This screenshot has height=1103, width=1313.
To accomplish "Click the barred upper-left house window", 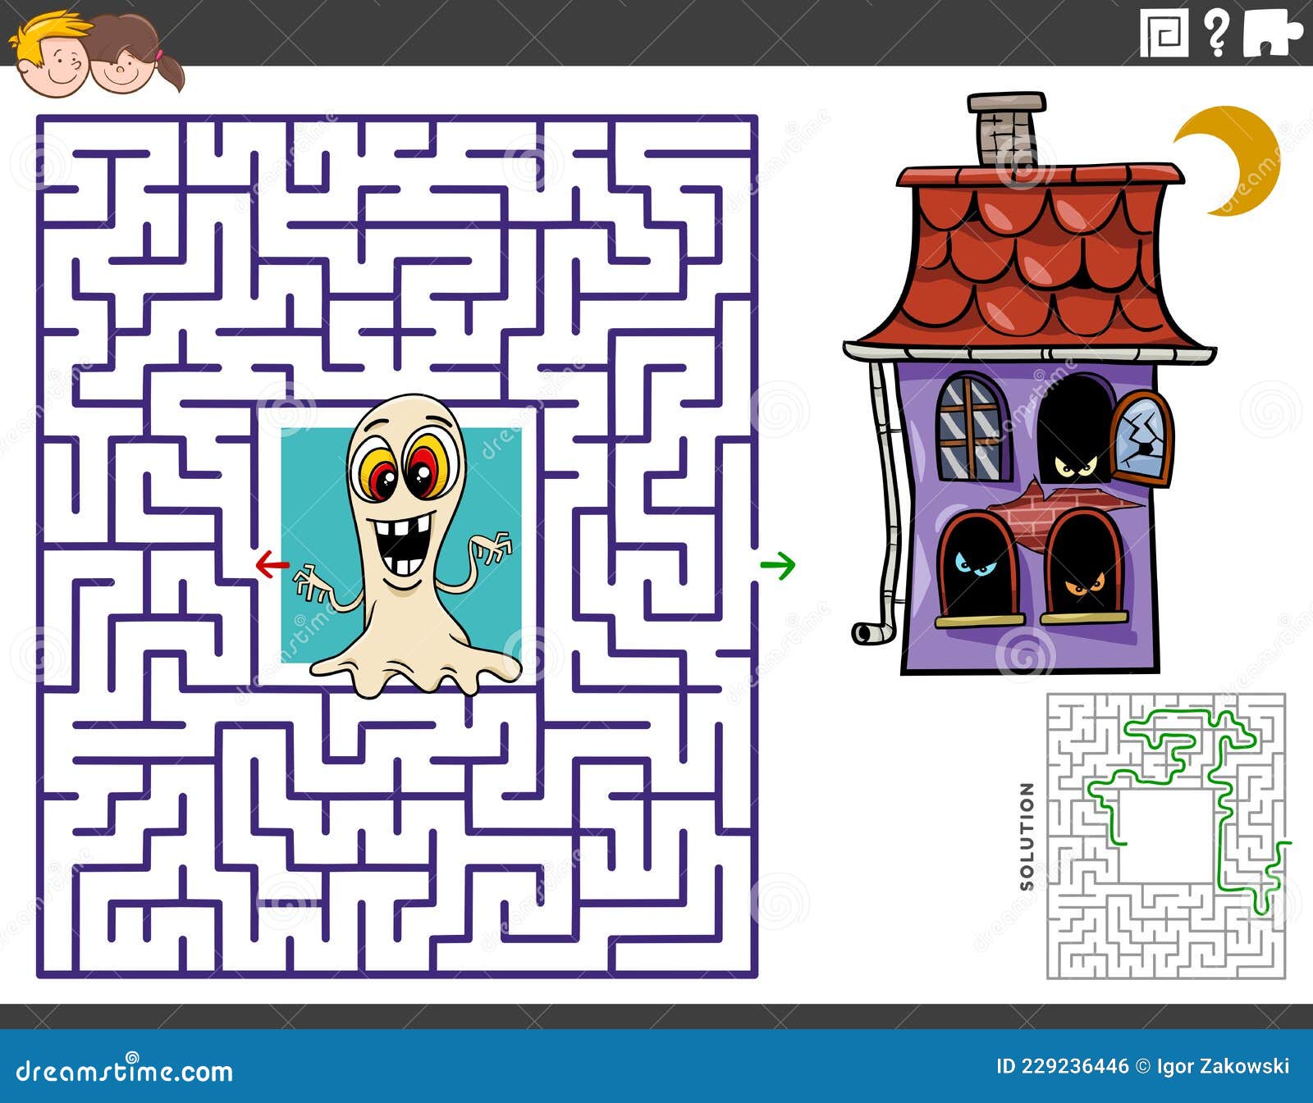I will tap(974, 427).
